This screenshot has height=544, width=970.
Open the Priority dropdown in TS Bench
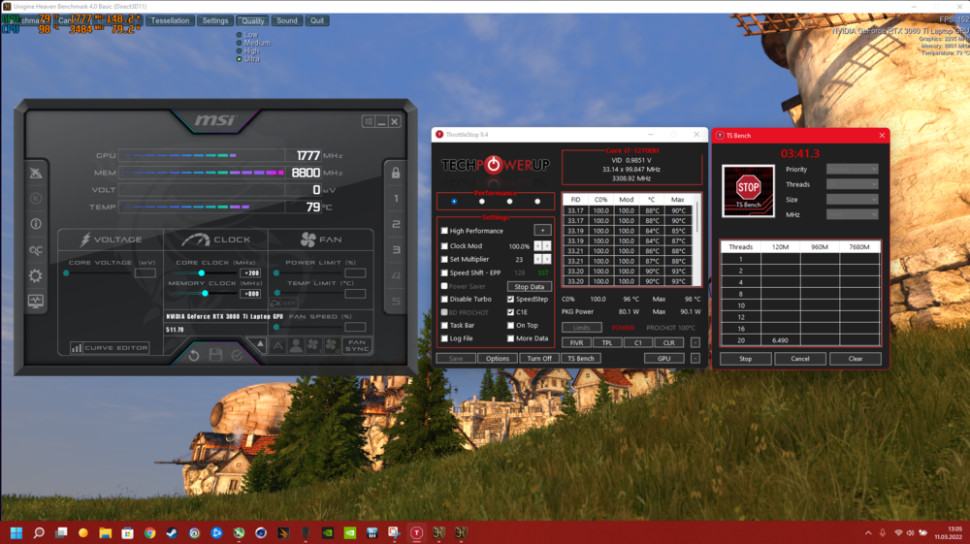[x=852, y=169]
